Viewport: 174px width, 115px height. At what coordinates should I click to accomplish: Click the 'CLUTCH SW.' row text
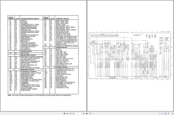[59, 76]
